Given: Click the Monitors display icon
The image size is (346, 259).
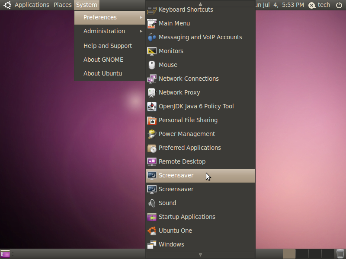Looking at the screenshot, I should pos(152,51).
